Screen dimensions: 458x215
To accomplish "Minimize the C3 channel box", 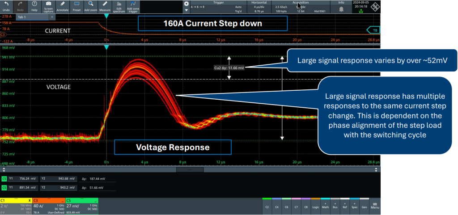I will (63, 201).
